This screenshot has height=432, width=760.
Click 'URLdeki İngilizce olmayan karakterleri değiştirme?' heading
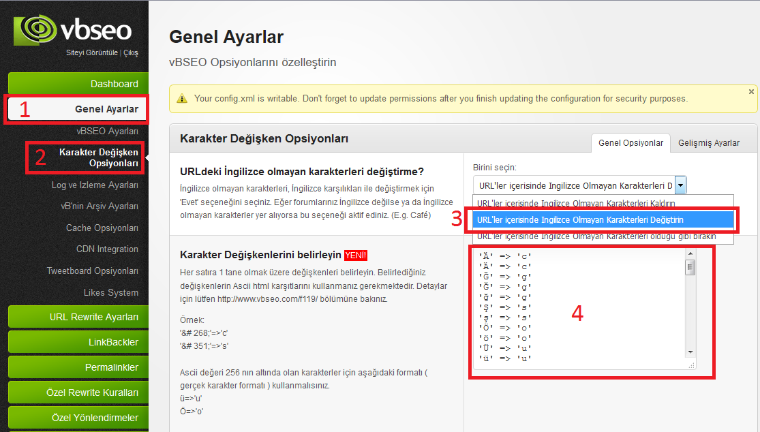pos(302,172)
